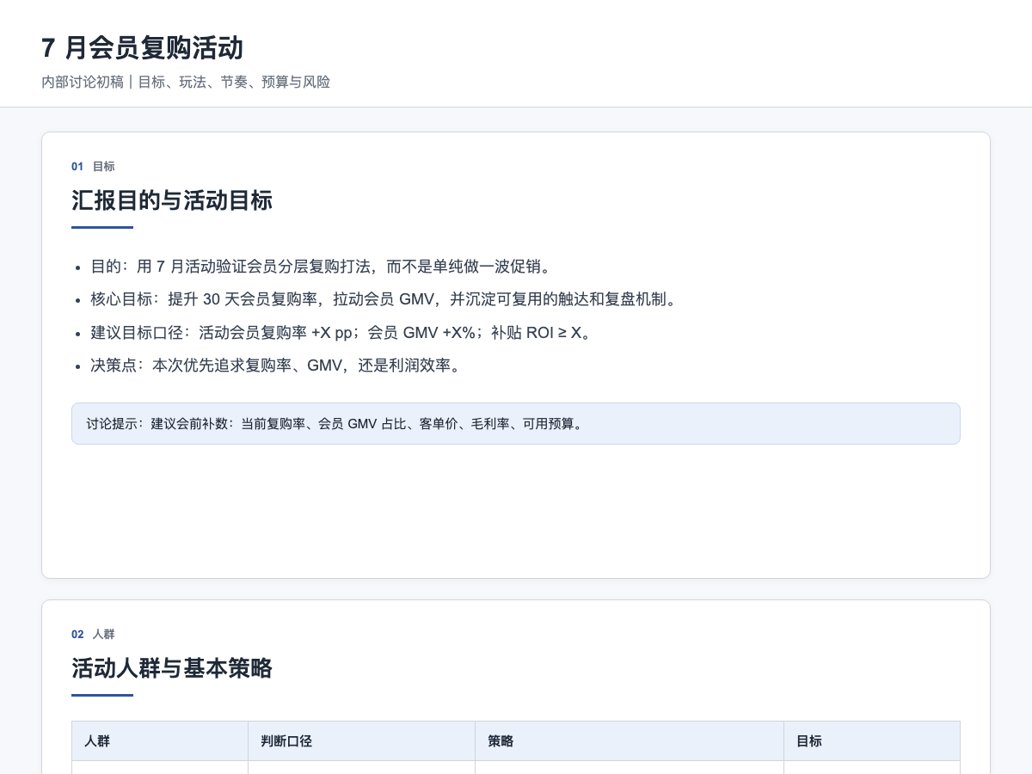
Task: Click the heading 活动人群与基本策略
Action: point(172,668)
